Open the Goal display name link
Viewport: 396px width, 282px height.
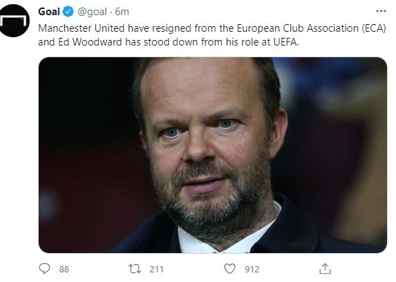49,12
